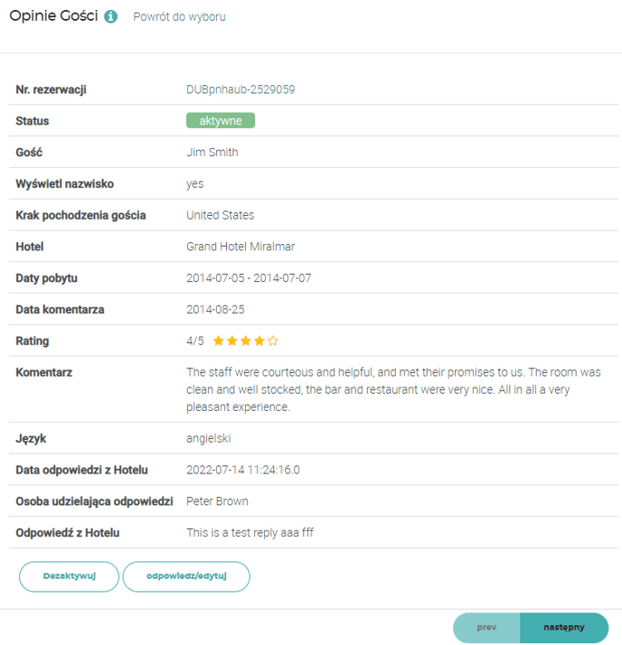Follow the 'Powrót do wyboru' link
Image resolution: width=622 pixels, height=645 pixels.
179,17
